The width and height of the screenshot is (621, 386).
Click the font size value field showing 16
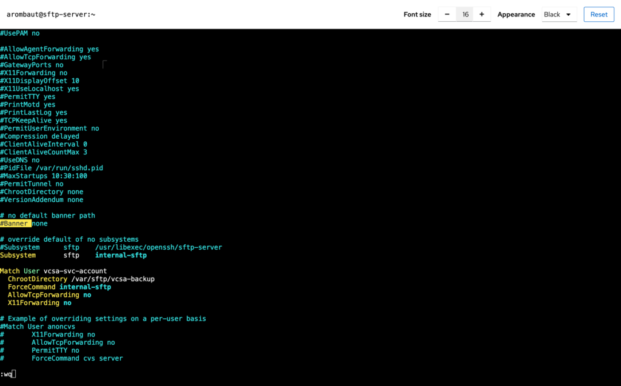click(465, 15)
